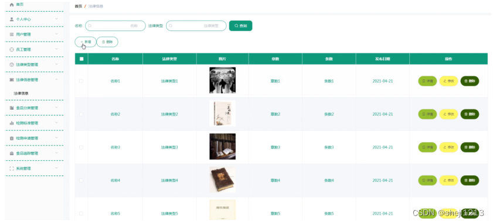Focus the 名称 search input field

[115, 26]
